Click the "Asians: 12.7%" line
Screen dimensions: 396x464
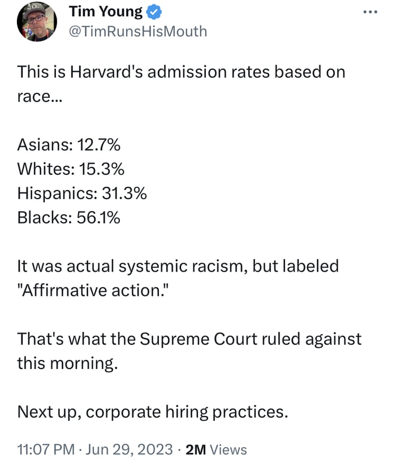(68, 145)
